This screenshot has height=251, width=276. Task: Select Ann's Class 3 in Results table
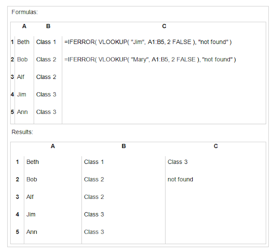coord(94,232)
